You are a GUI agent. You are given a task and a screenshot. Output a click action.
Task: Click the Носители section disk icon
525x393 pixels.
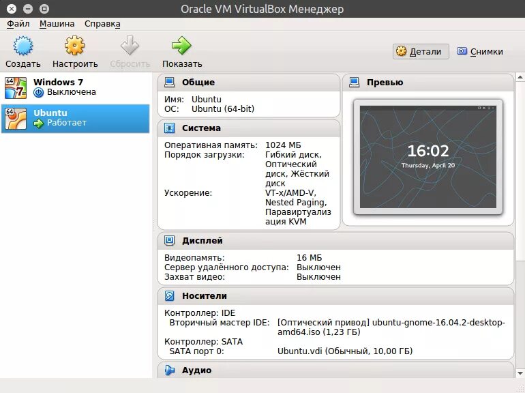tap(170, 296)
